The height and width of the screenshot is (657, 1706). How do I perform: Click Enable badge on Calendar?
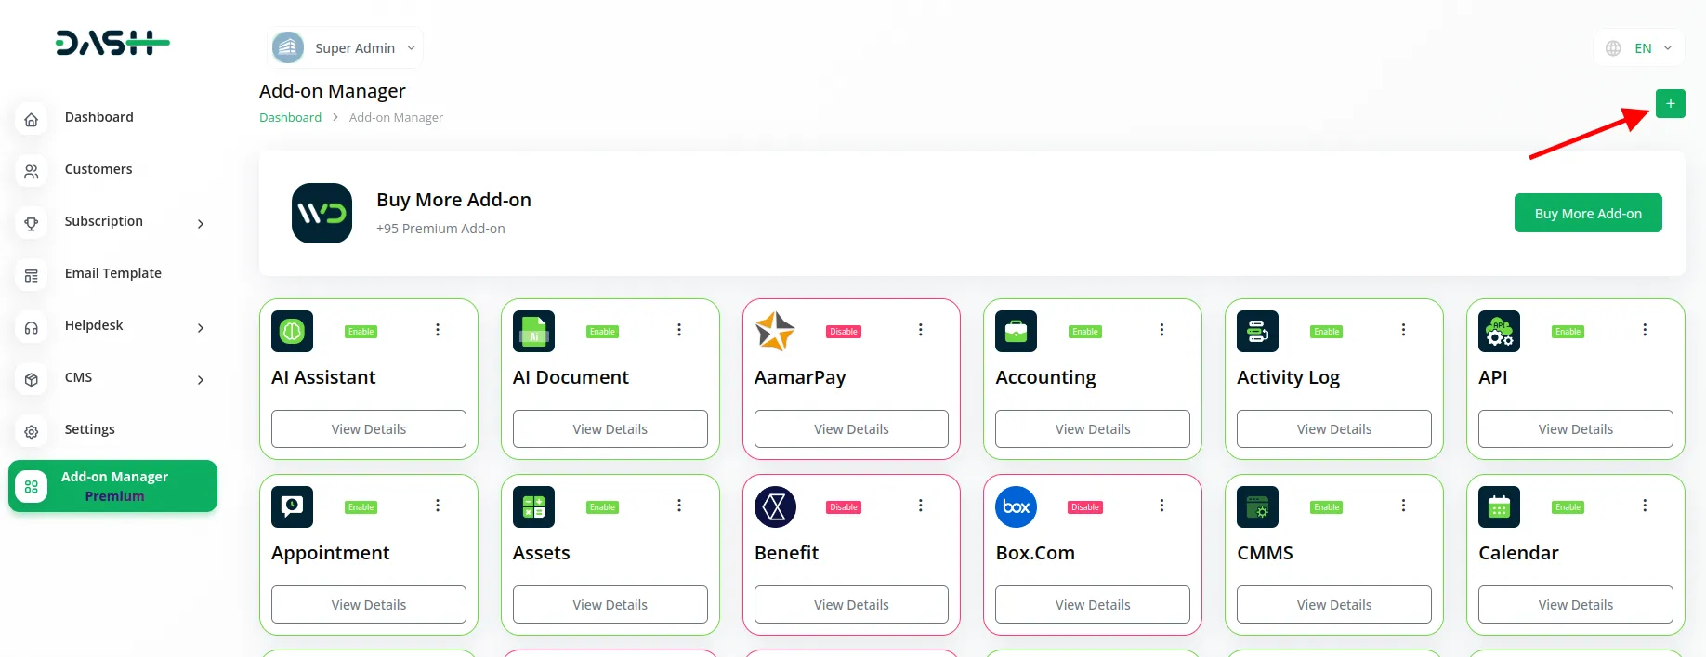(x=1568, y=507)
